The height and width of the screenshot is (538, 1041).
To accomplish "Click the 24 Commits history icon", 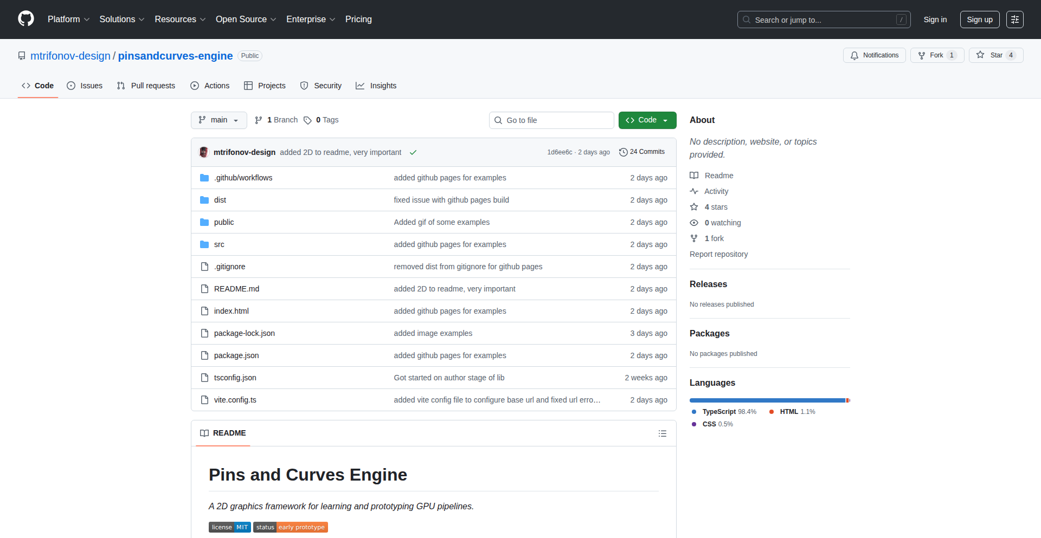I will pos(623,152).
